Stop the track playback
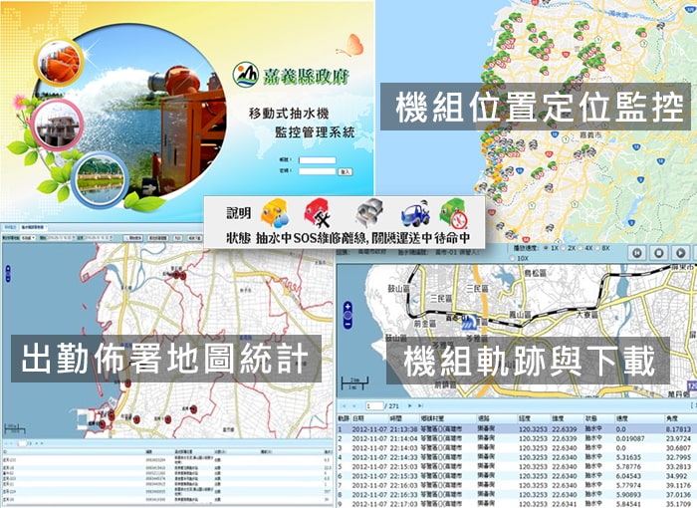 (659, 253)
